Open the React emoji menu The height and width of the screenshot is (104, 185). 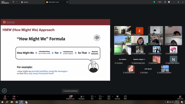pyautogui.click(x=100, y=97)
